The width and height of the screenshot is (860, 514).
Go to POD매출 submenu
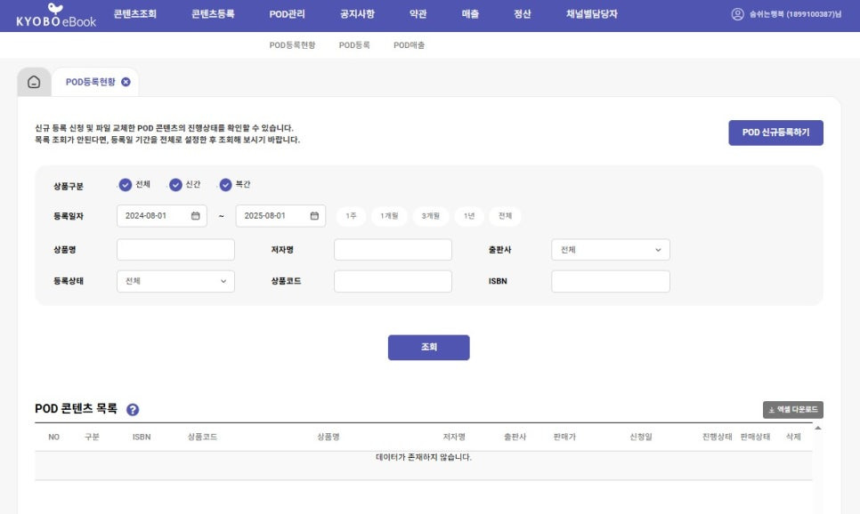point(410,45)
